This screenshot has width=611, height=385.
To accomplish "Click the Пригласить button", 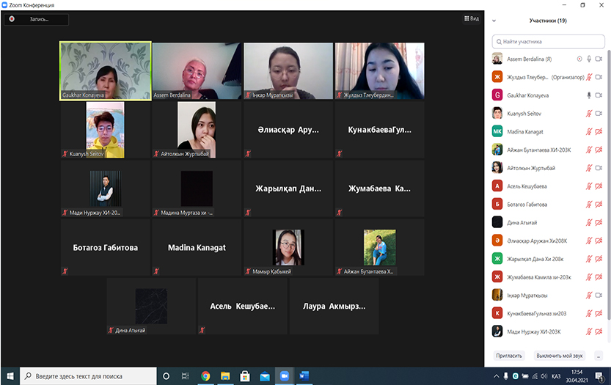I will [x=509, y=356].
